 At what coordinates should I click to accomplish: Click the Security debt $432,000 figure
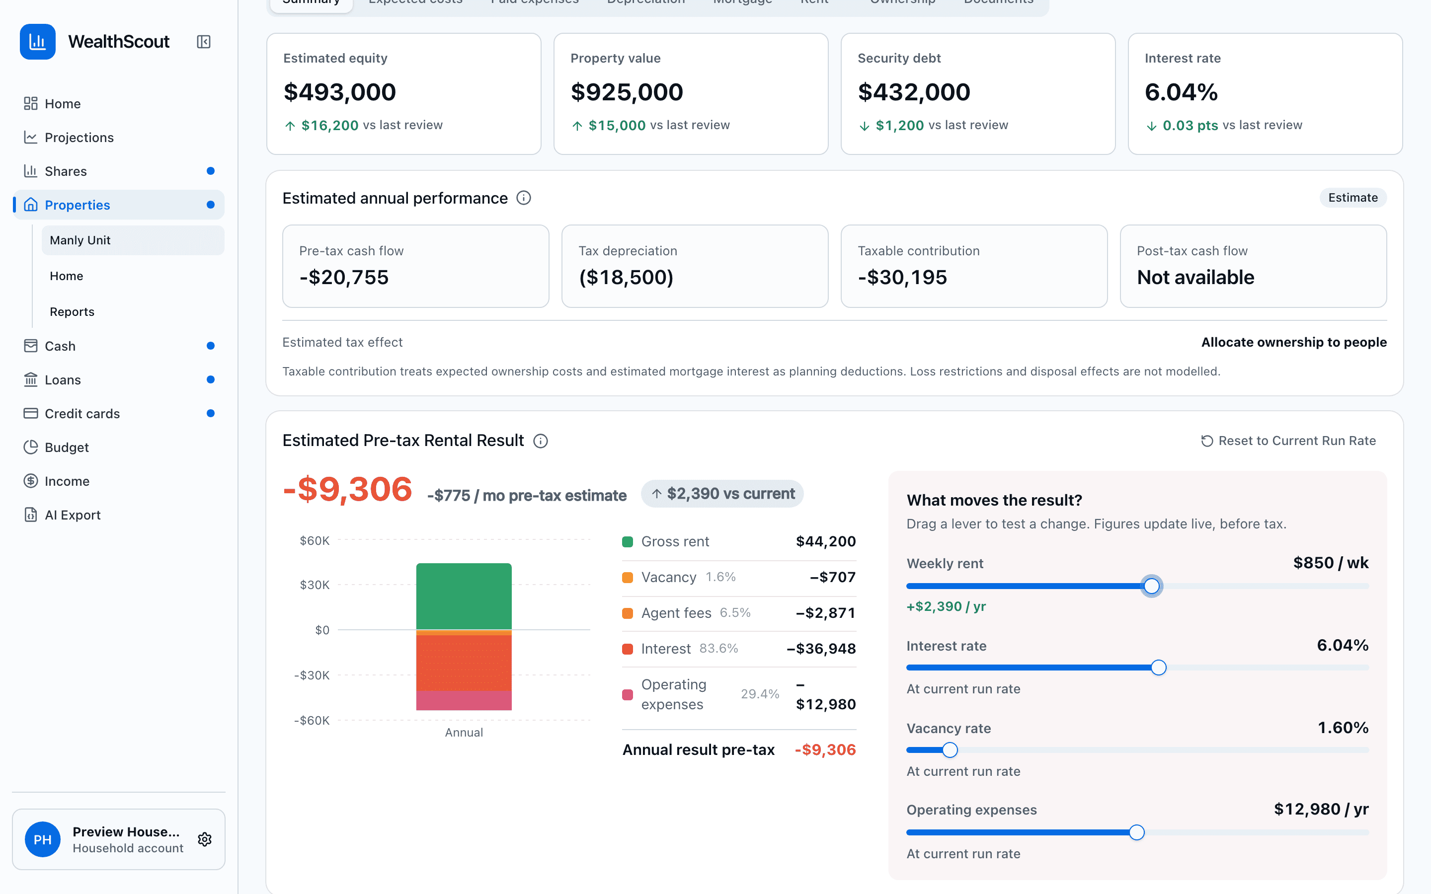click(914, 92)
